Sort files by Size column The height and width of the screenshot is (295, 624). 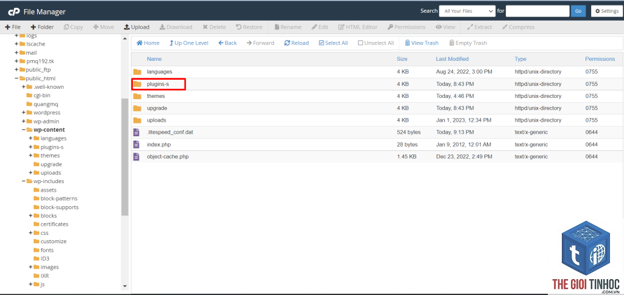coord(402,59)
